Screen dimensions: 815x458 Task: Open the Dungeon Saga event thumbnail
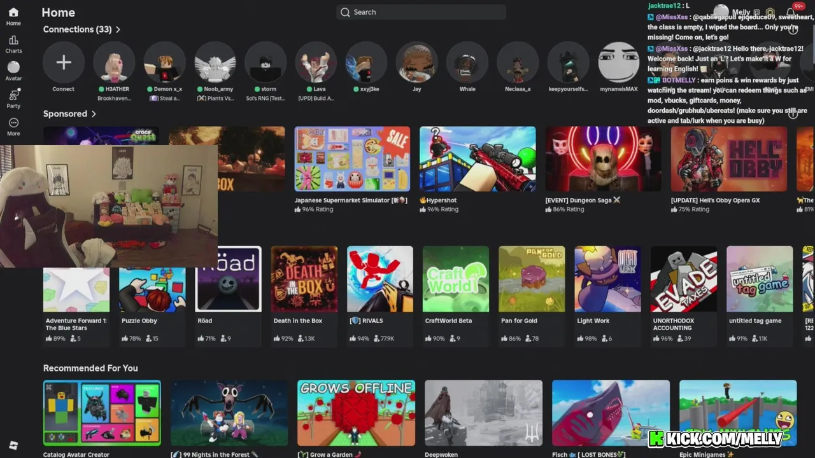pos(603,159)
